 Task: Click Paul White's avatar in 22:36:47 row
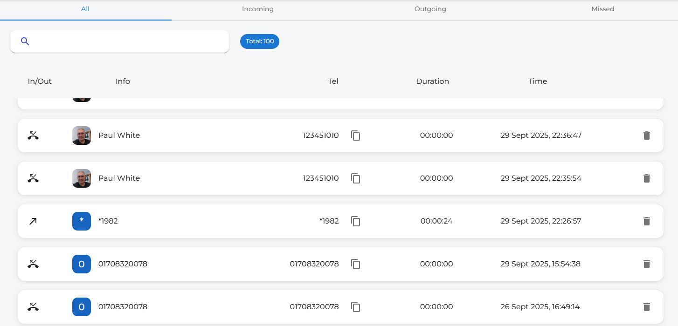pos(82,136)
